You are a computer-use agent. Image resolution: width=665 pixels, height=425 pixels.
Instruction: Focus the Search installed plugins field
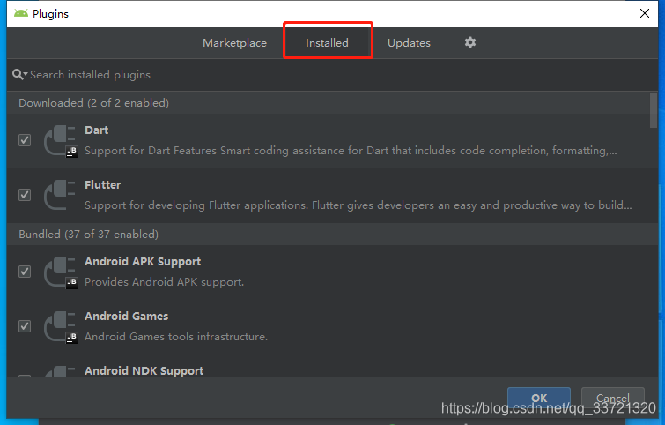(332, 75)
